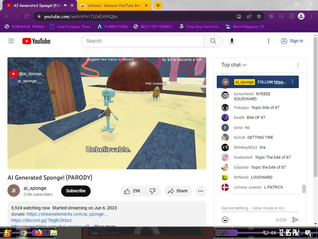Open more actions ellipsis under video
This screenshot has width=318, height=239.
[x=200, y=191]
